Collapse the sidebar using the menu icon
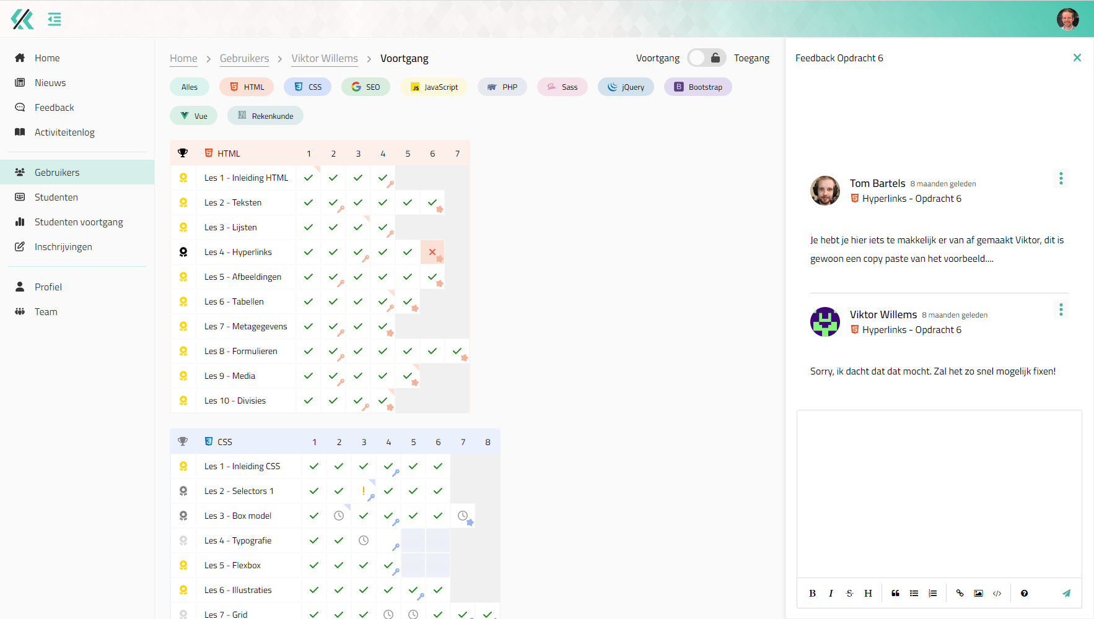This screenshot has height=619, width=1094. (55, 19)
